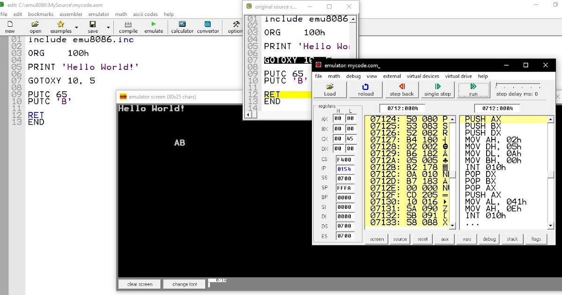Reload mycode.com in the emulator
The height and width of the screenshot is (295, 562).
365,89
